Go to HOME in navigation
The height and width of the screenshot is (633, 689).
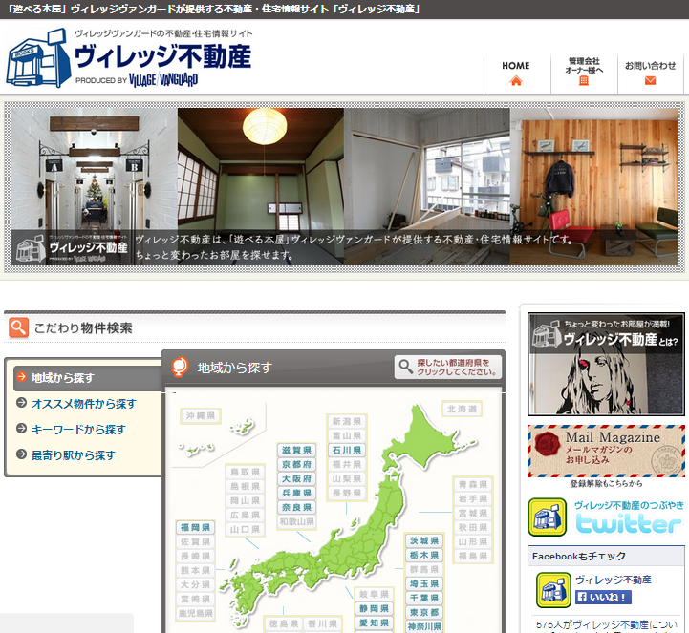coord(517,74)
